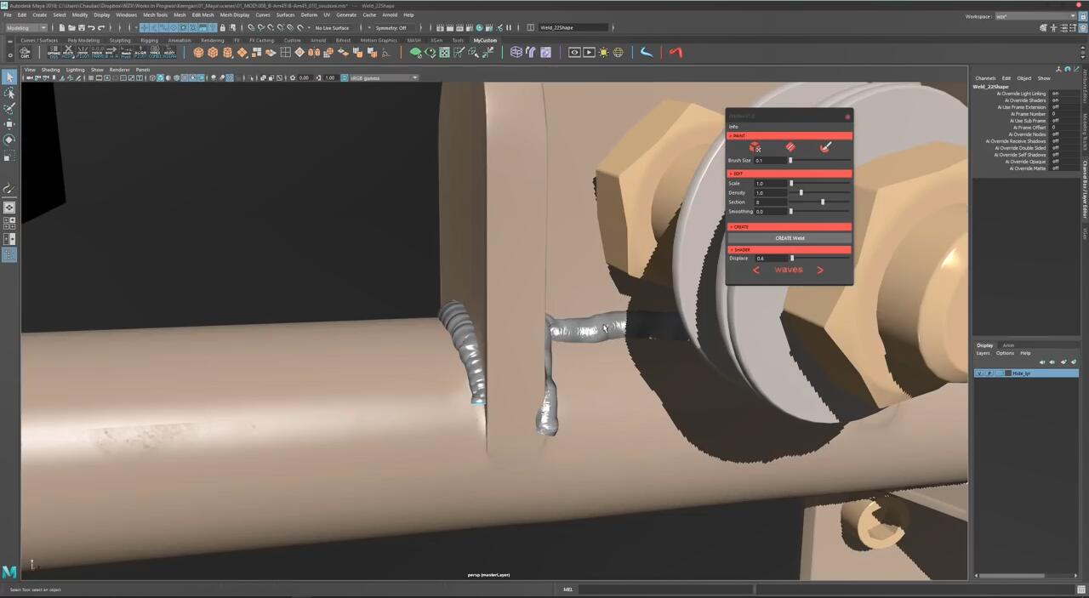
Task: Open the sRGB gamma view transform dropdown
Action: (x=383, y=77)
